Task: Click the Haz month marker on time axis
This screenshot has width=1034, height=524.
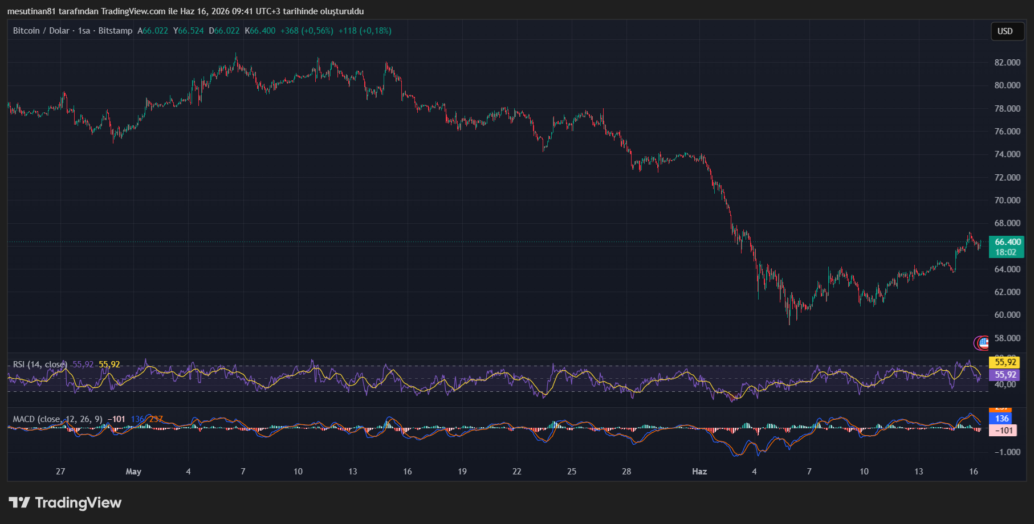Action: click(x=699, y=472)
